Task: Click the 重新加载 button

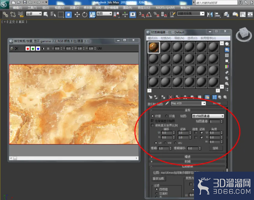Action: point(158,179)
